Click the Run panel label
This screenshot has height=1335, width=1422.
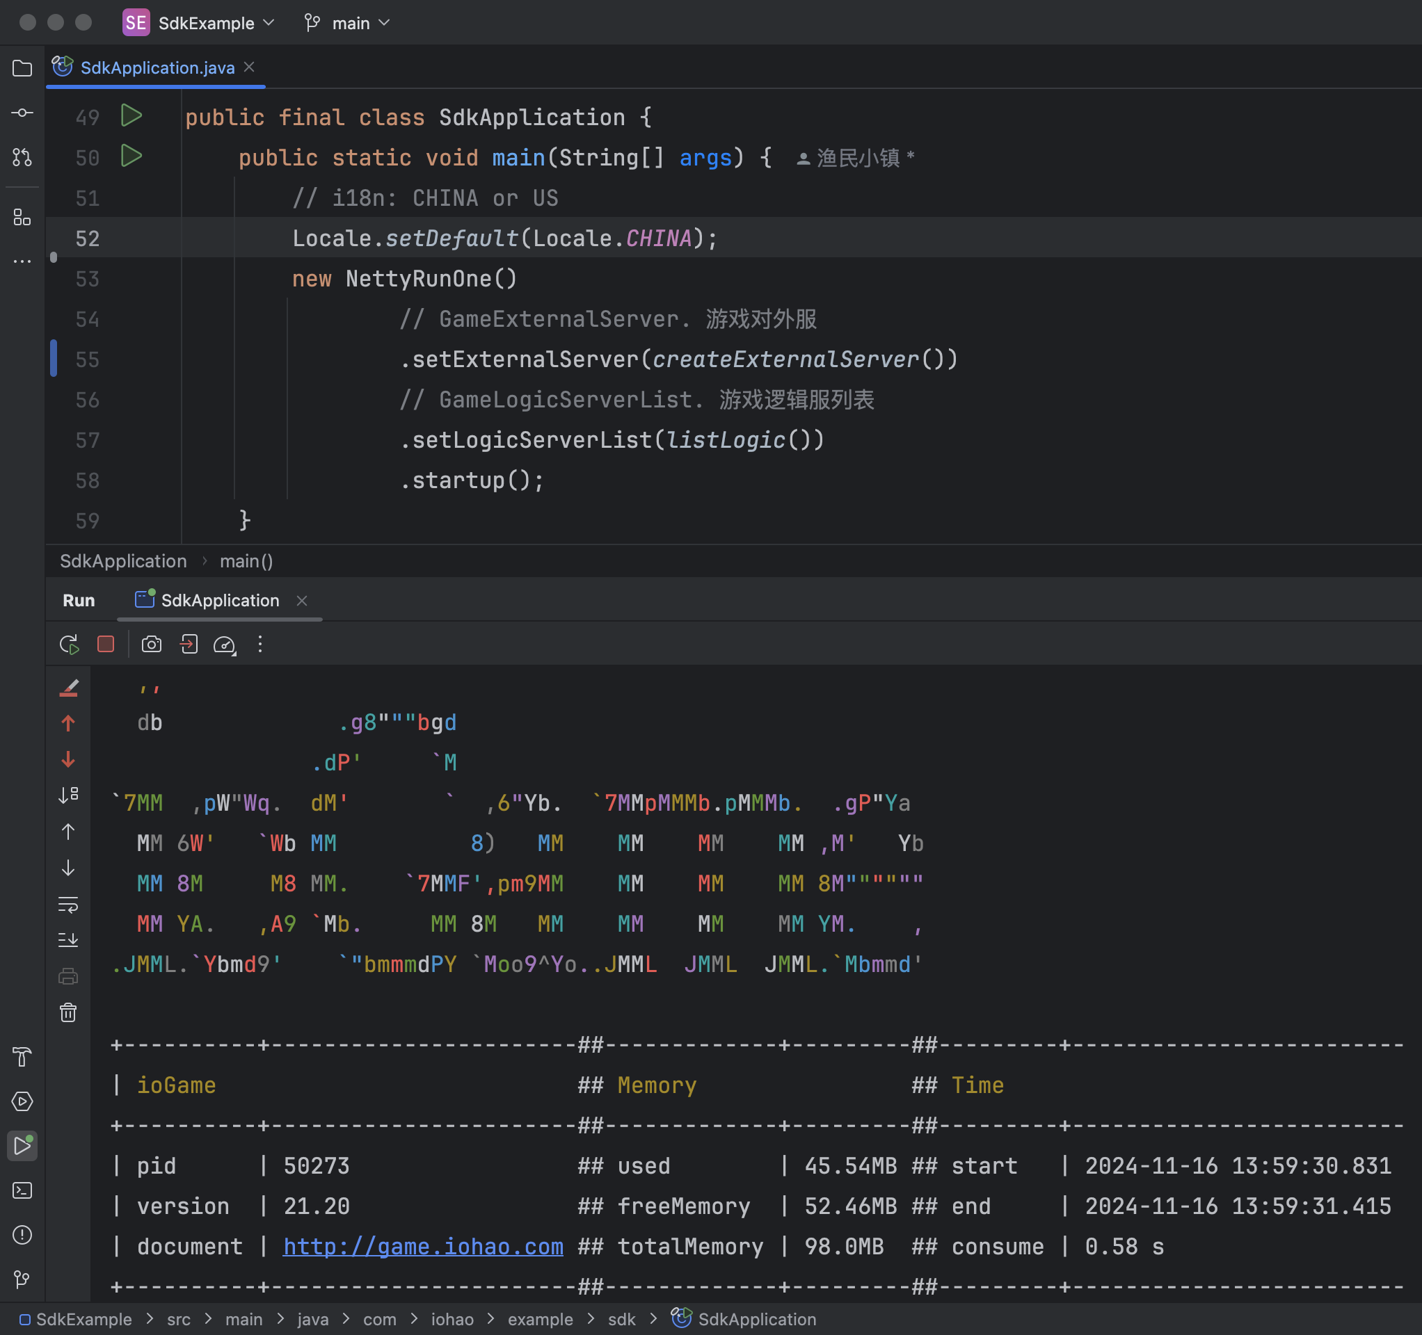pyautogui.click(x=79, y=601)
